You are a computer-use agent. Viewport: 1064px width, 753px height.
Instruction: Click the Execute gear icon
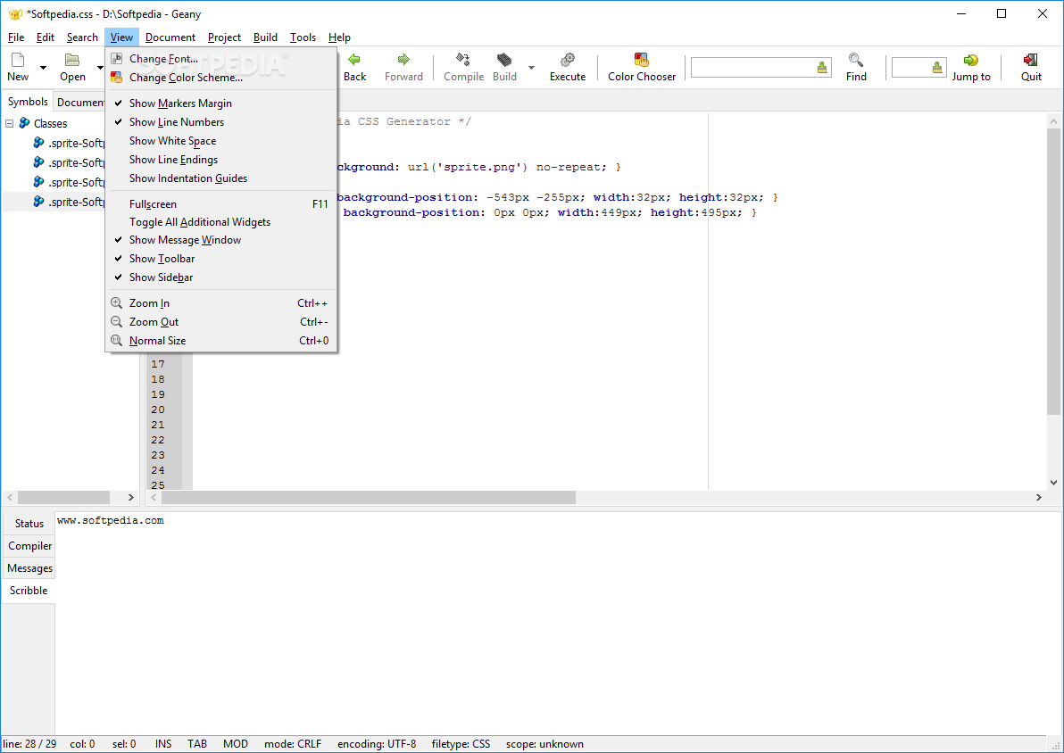[x=568, y=60]
